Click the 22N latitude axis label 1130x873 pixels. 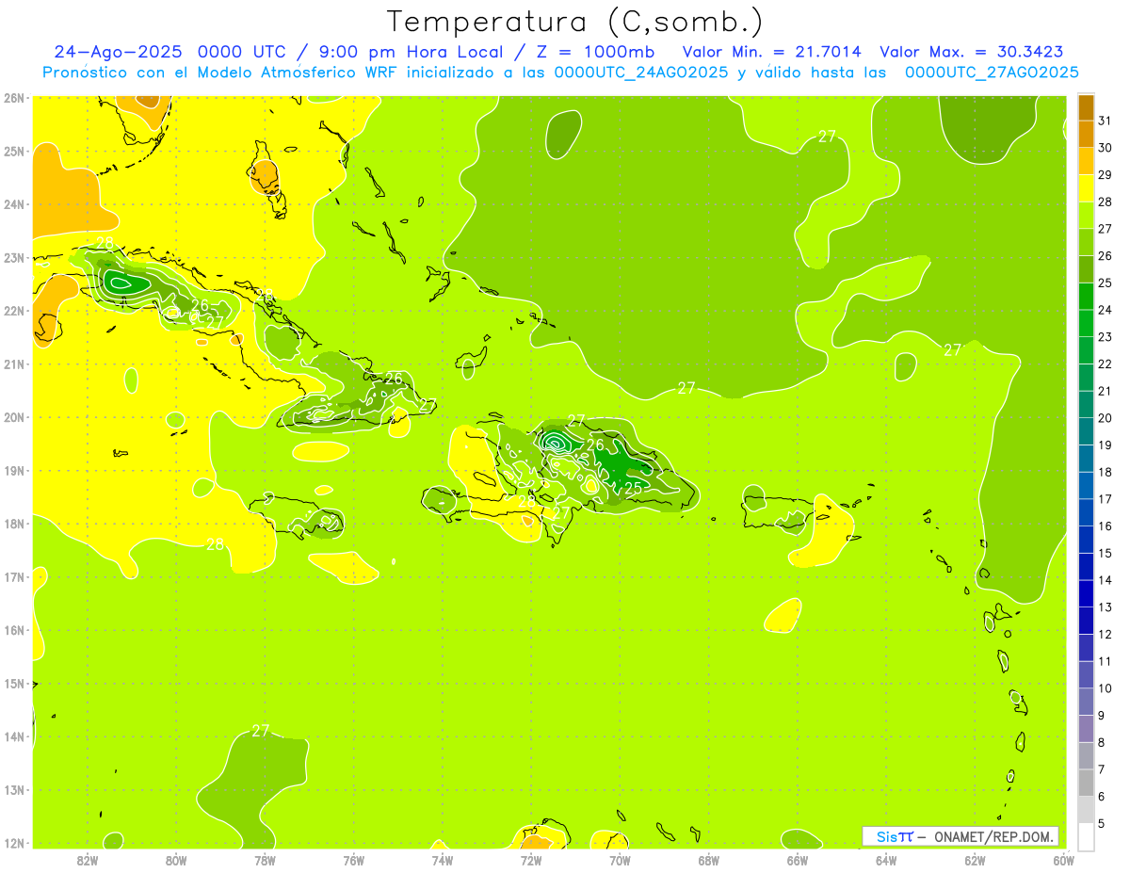pyautogui.click(x=14, y=311)
